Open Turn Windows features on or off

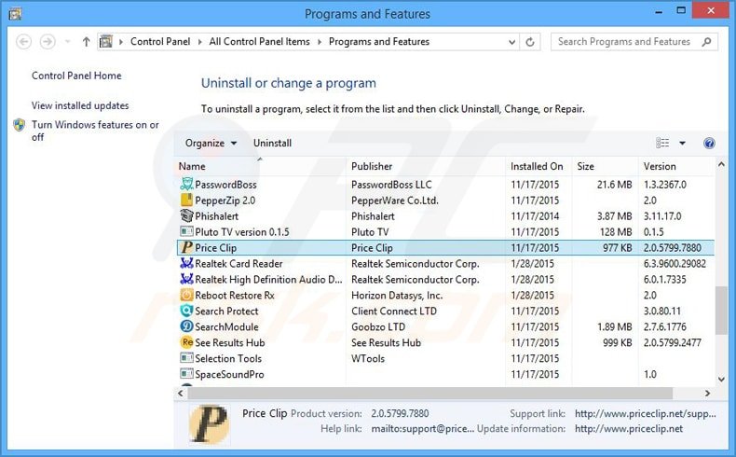click(x=95, y=132)
